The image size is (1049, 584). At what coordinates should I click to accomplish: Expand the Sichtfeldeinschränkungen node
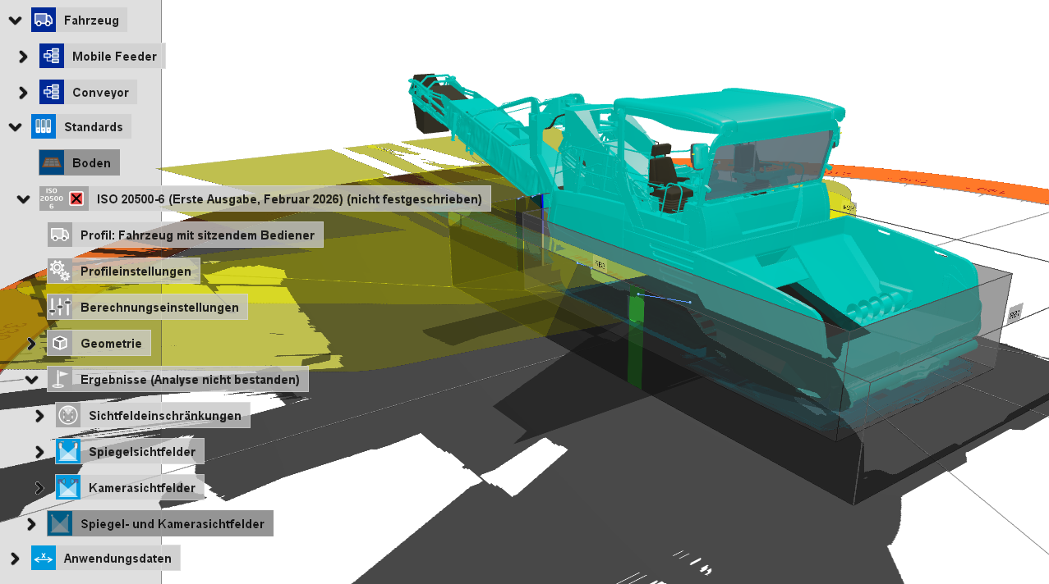tap(39, 416)
